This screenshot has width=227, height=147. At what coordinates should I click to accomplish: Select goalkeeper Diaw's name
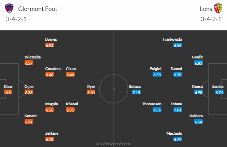8,86
